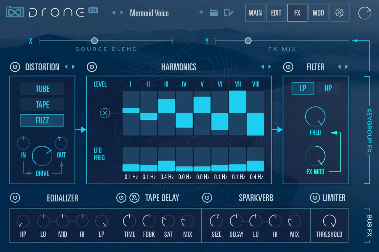Click the harmonics level X reset icon
The height and width of the screenshot is (252, 379).
point(105,113)
